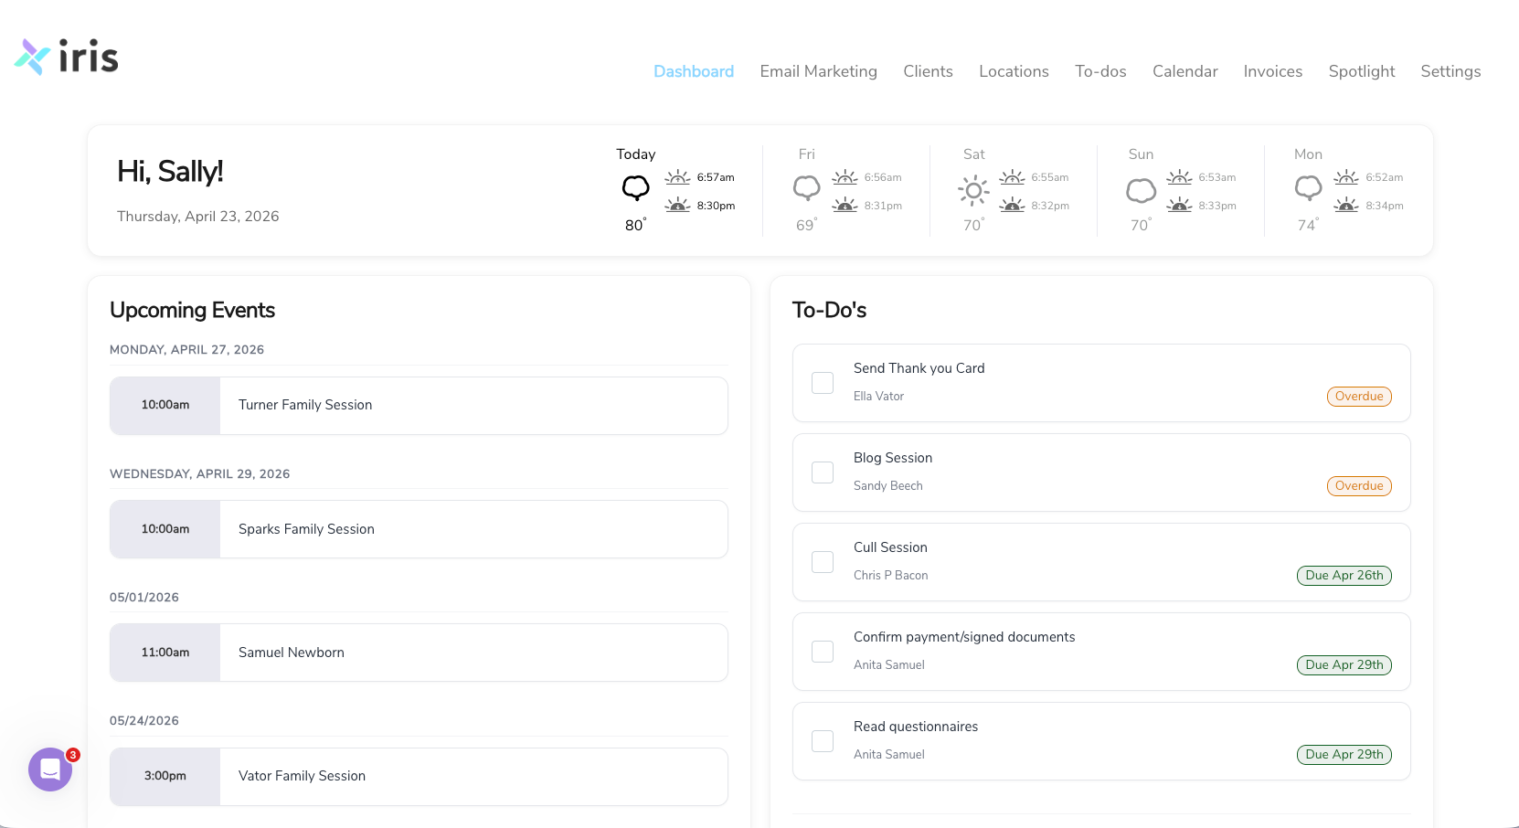Image resolution: width=1519 pixels, height=828 pixels.
Task: Click the sunset icon next to 8:30pm
Action: pyautogui.click(x=676, y=205)
